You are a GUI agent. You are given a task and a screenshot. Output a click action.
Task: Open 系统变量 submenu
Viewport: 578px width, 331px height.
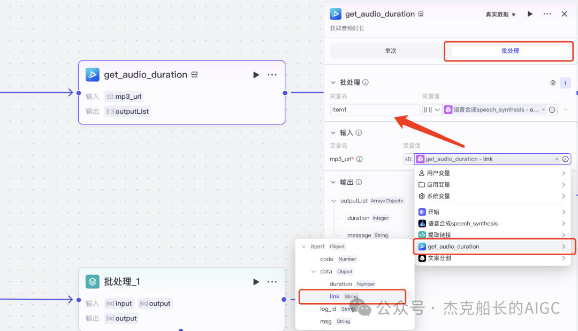[x=492, y=196]
